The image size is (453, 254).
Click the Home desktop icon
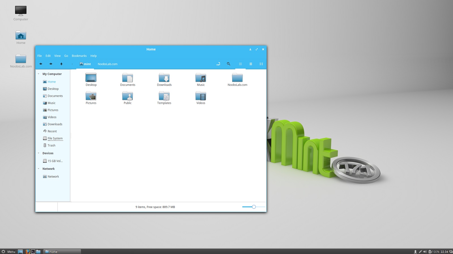tap(21, 37)
